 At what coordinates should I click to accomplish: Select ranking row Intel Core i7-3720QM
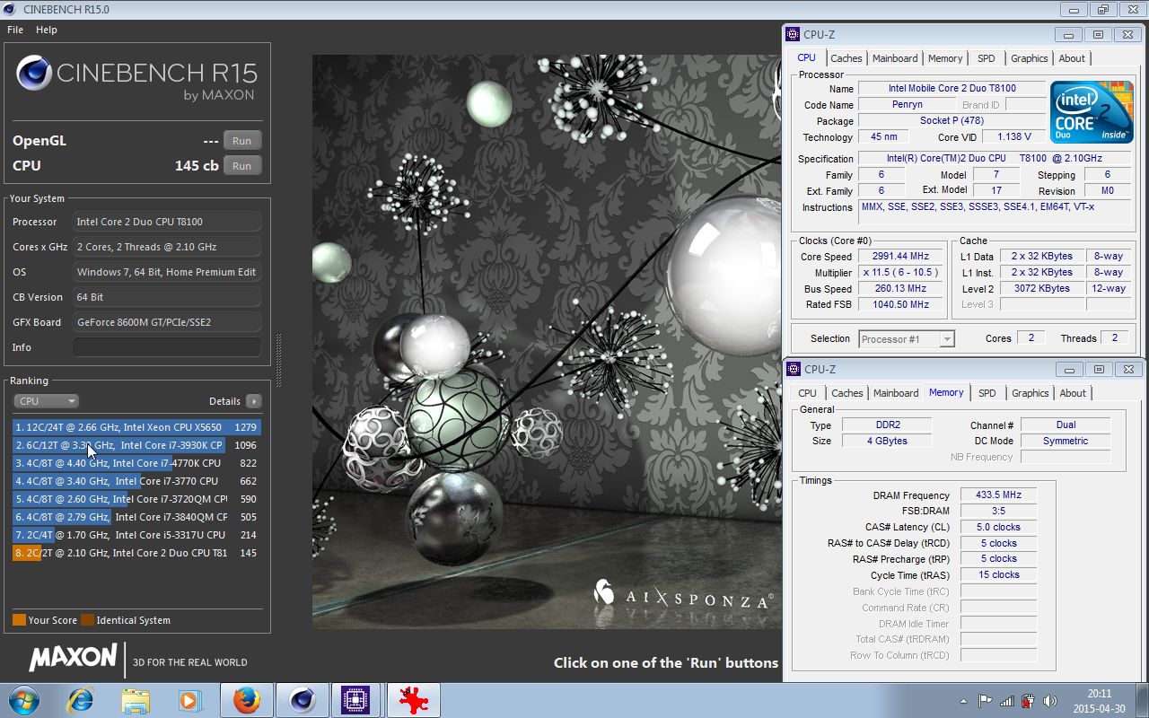click(x=136, y=499)
